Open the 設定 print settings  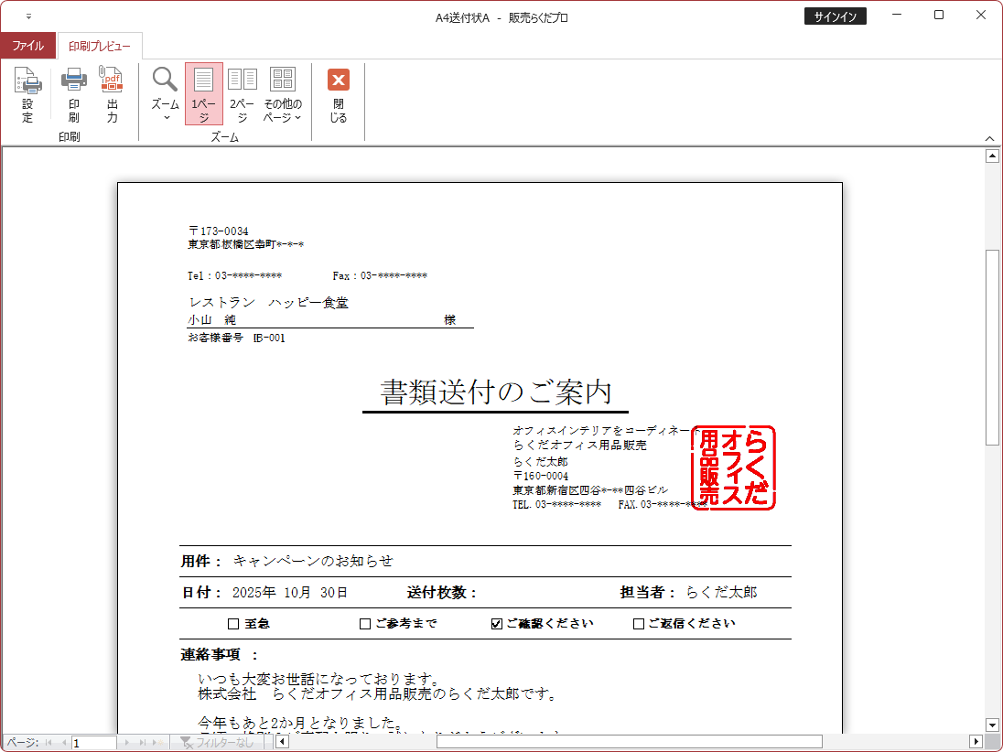[27, 94]
